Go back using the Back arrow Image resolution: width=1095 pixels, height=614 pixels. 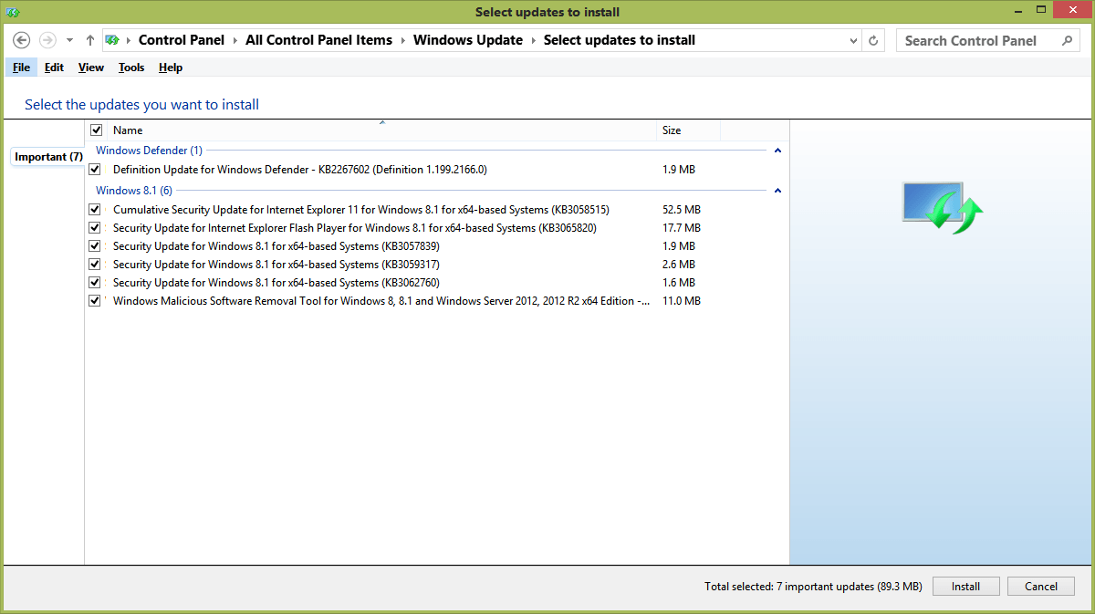pyautogui.click(x=23, y=40)
